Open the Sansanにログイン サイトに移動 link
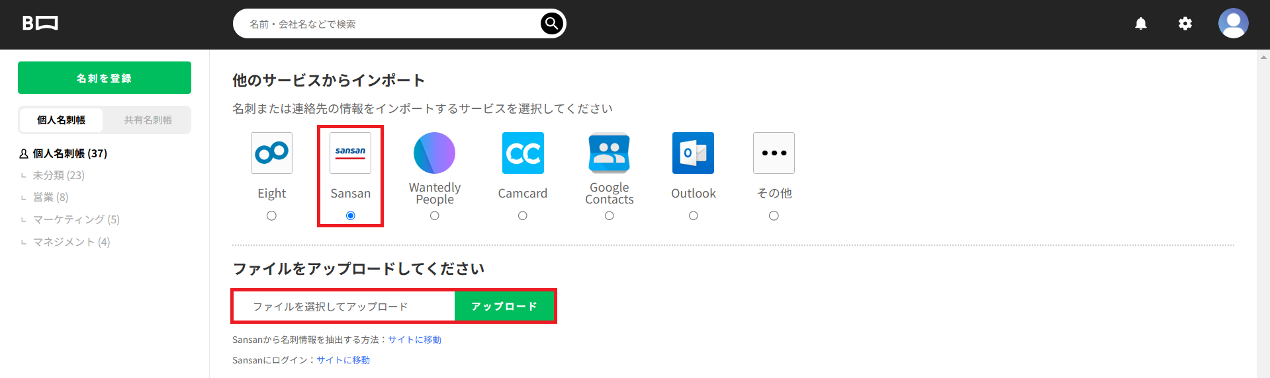This screenshot has width=1270, height=378. pyautogui.click(x=343, y=360)
